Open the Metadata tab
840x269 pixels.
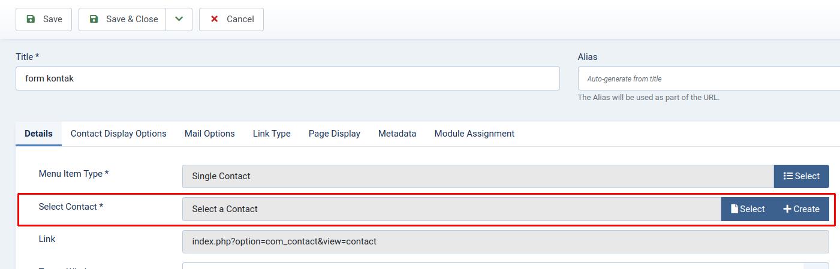397,134
